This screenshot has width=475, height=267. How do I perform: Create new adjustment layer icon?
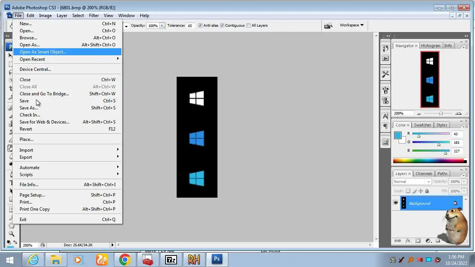click(428, 241)
